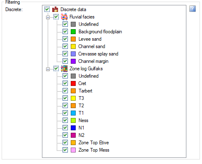This screenshot has height=164, width=202.
Task: Toggle the Channel margin checkbox
Action: [65, 61]
